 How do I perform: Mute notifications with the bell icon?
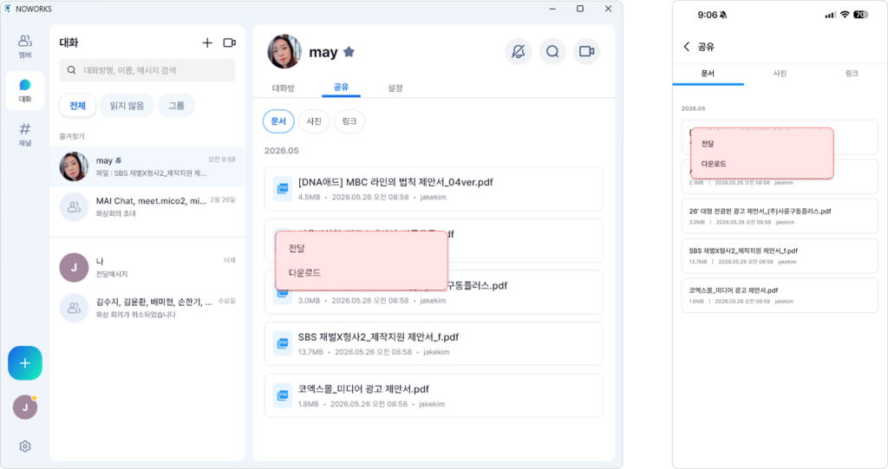(519, 51)
